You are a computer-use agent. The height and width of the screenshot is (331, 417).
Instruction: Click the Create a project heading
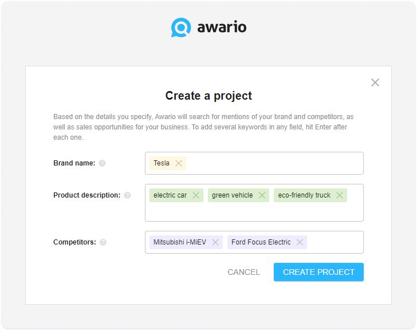[x=208, y=96]
